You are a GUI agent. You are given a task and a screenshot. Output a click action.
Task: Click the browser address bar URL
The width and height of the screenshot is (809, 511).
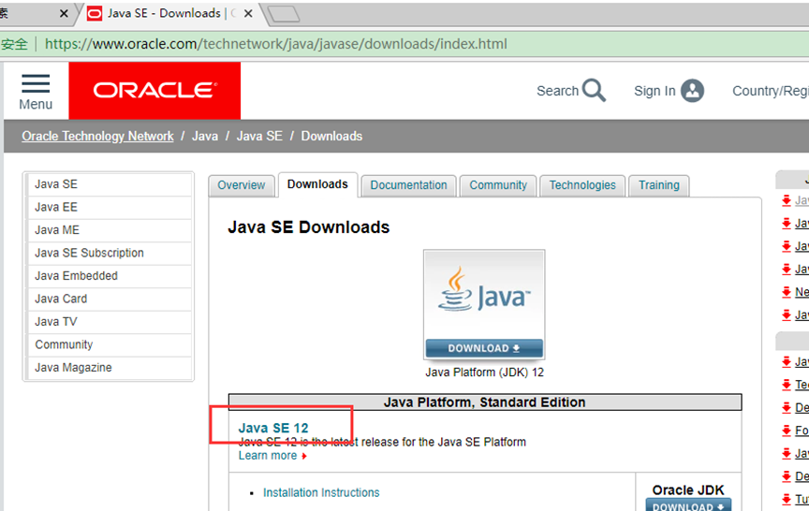[276, 44]
